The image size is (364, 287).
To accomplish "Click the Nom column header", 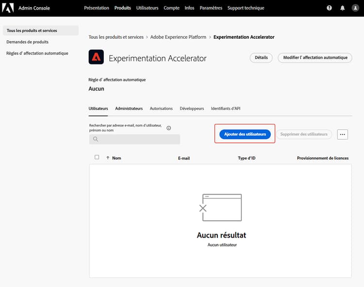I will point(116,158).
